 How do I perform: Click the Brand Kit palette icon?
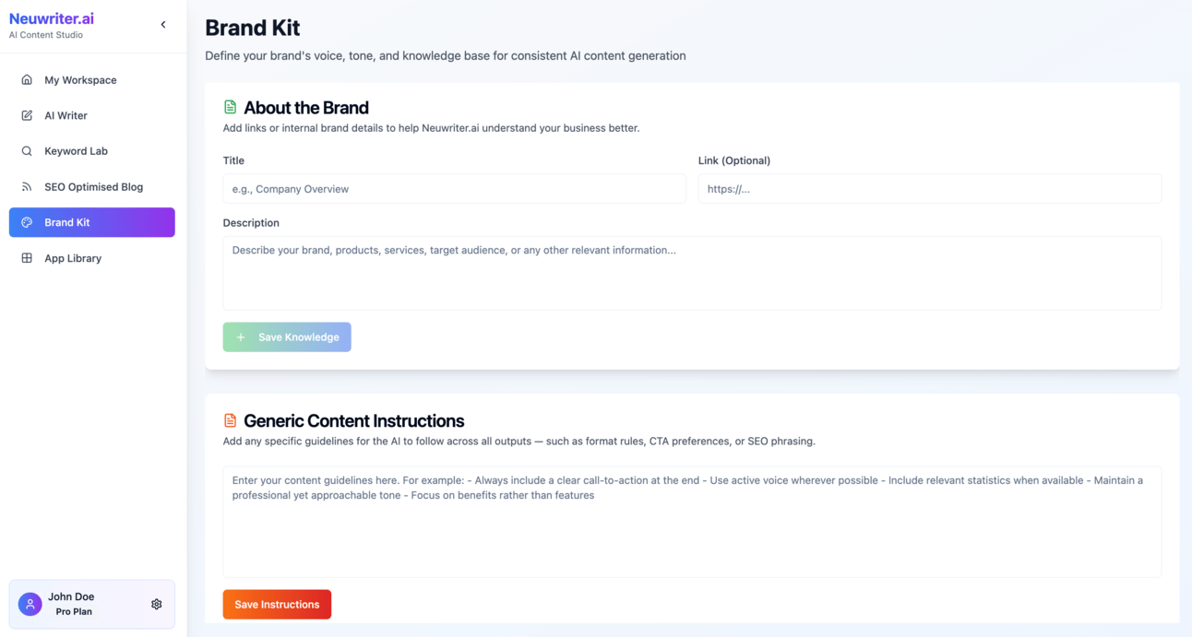27,222
